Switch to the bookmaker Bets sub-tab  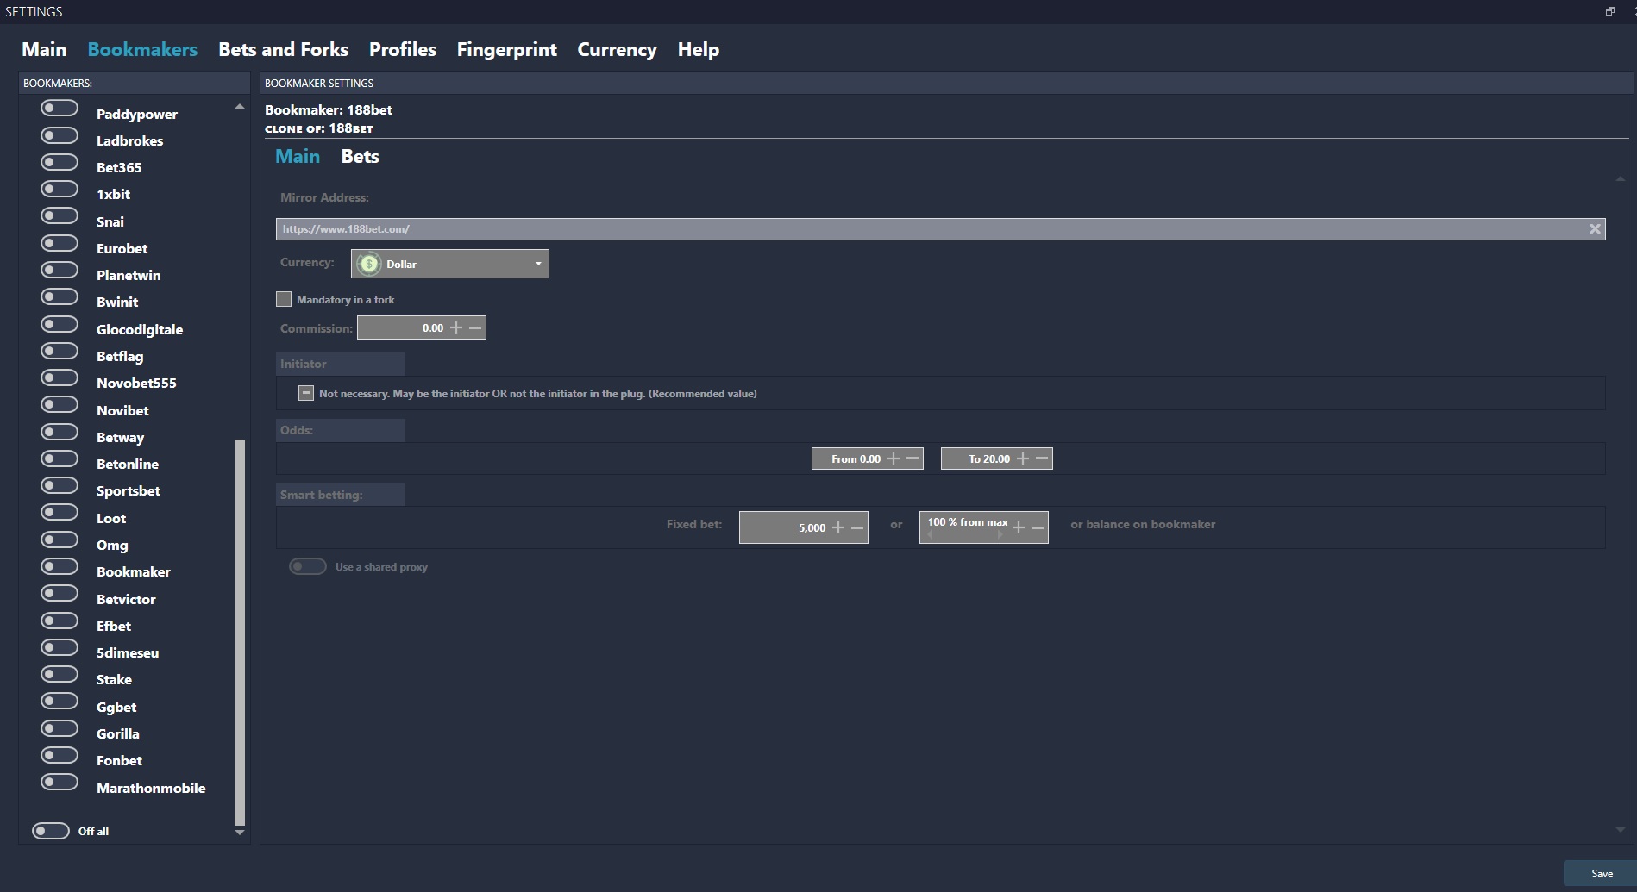click(x=360, y=156)
